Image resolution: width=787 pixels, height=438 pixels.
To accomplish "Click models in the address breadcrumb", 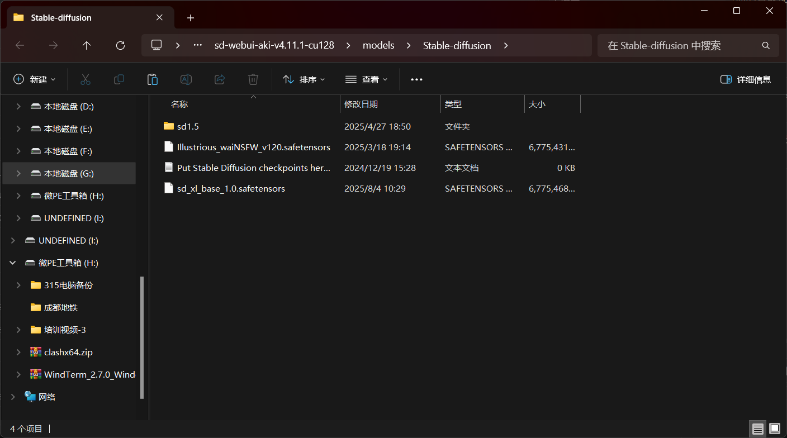I will [x=378, y=46].
